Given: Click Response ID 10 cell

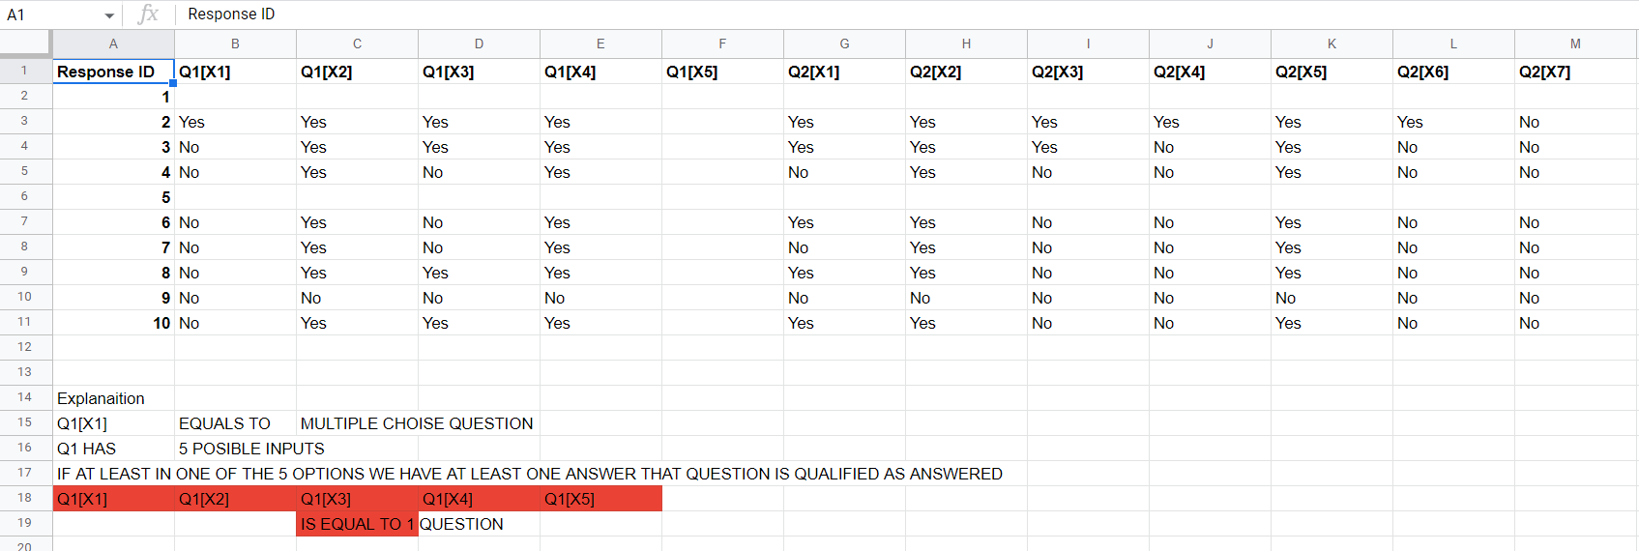Looking at the screenshot, I should point(113,323).
